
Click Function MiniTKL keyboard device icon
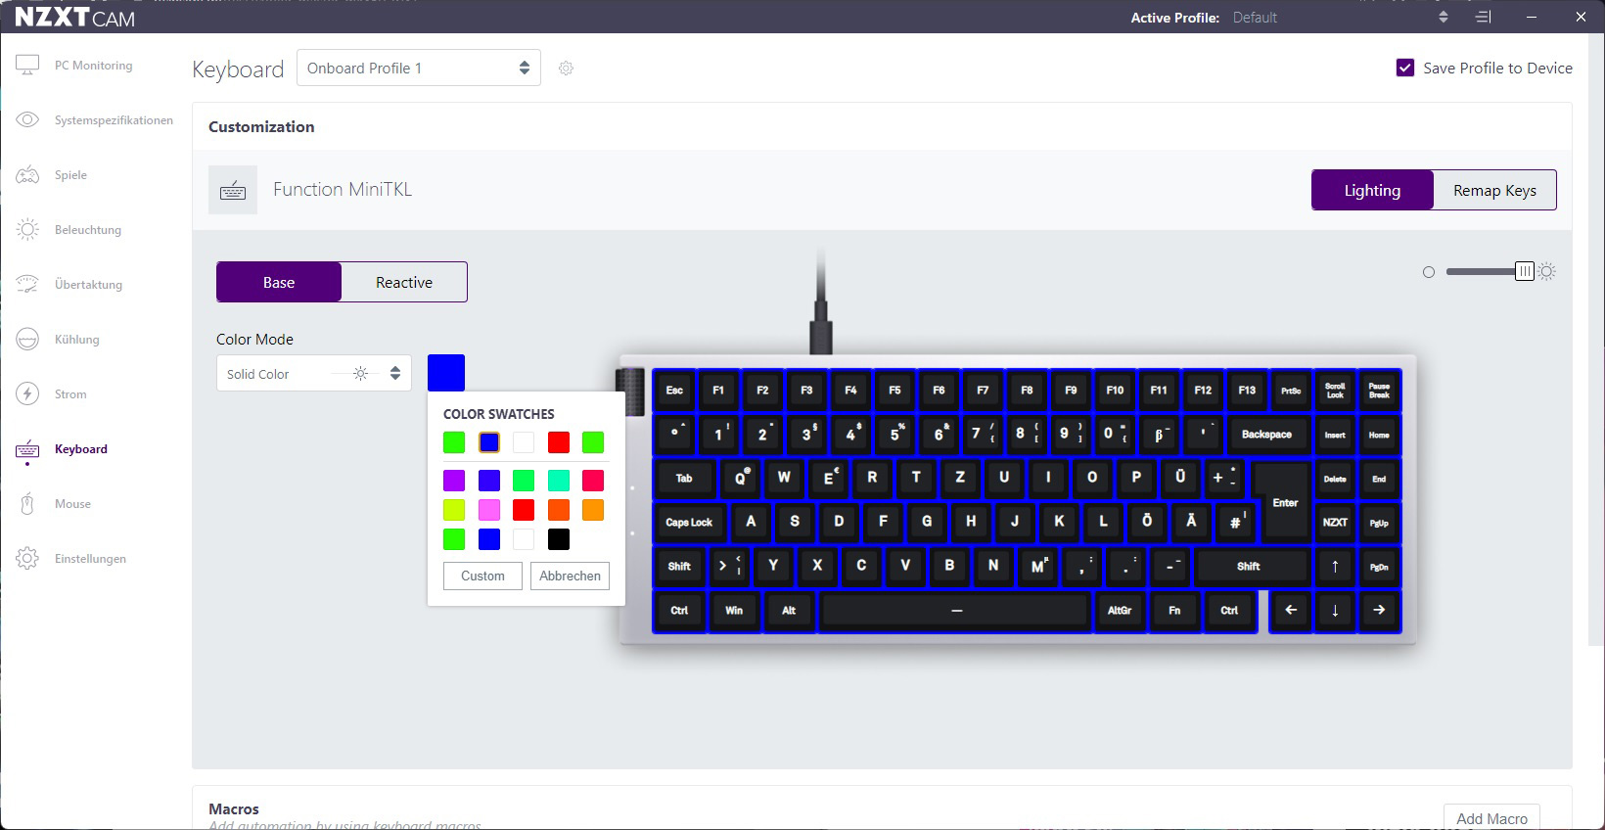tap(233, 190)
